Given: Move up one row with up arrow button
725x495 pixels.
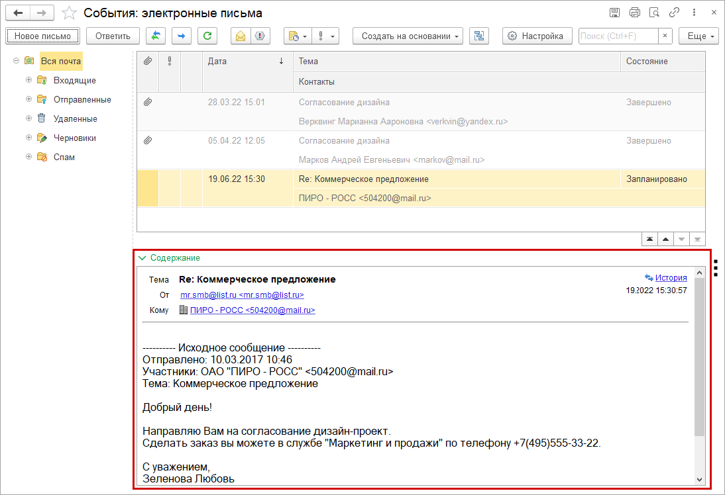Looking at the screenshot, I should tap(665, 239).
